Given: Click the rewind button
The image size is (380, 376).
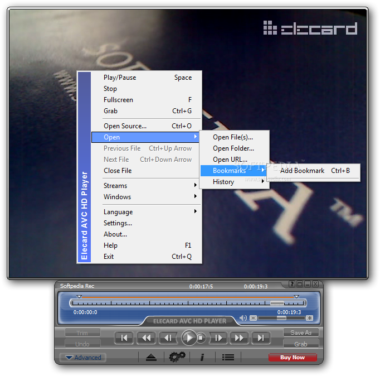Looking at the screenshot, I should click(x=146, y=338).
